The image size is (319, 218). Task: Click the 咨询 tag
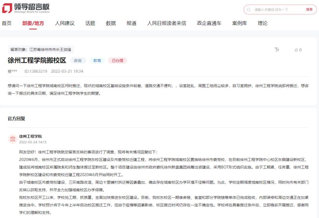tap(78, 60)
